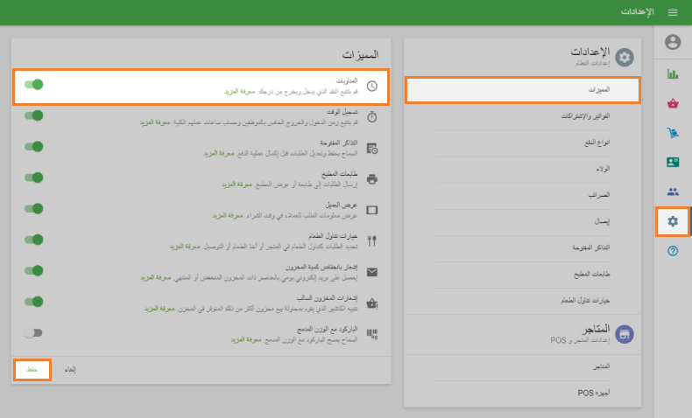This screenshot has width=692, height=418.
Task: Click the store icon beside المتاجر heading
Action: [625, 334]
